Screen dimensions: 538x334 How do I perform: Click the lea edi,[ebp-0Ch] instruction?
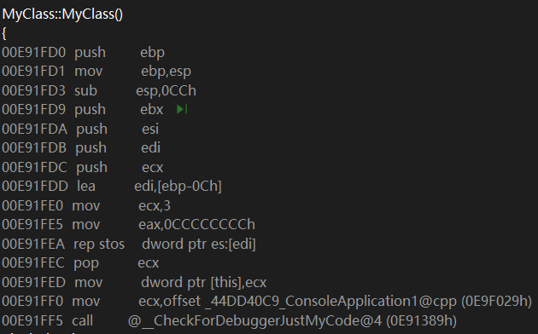[x=112, y=187]
